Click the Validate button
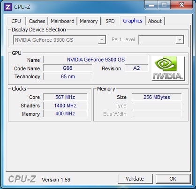 [x=135, y=179]
